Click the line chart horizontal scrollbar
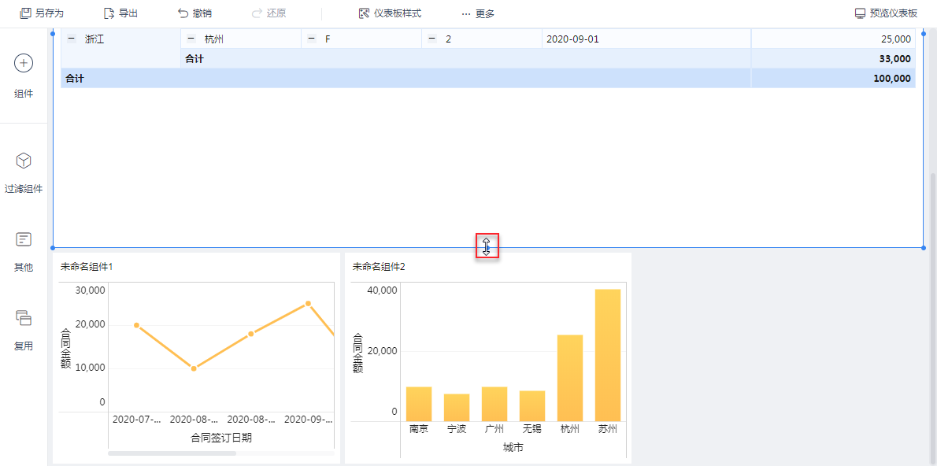 (172, 453)
